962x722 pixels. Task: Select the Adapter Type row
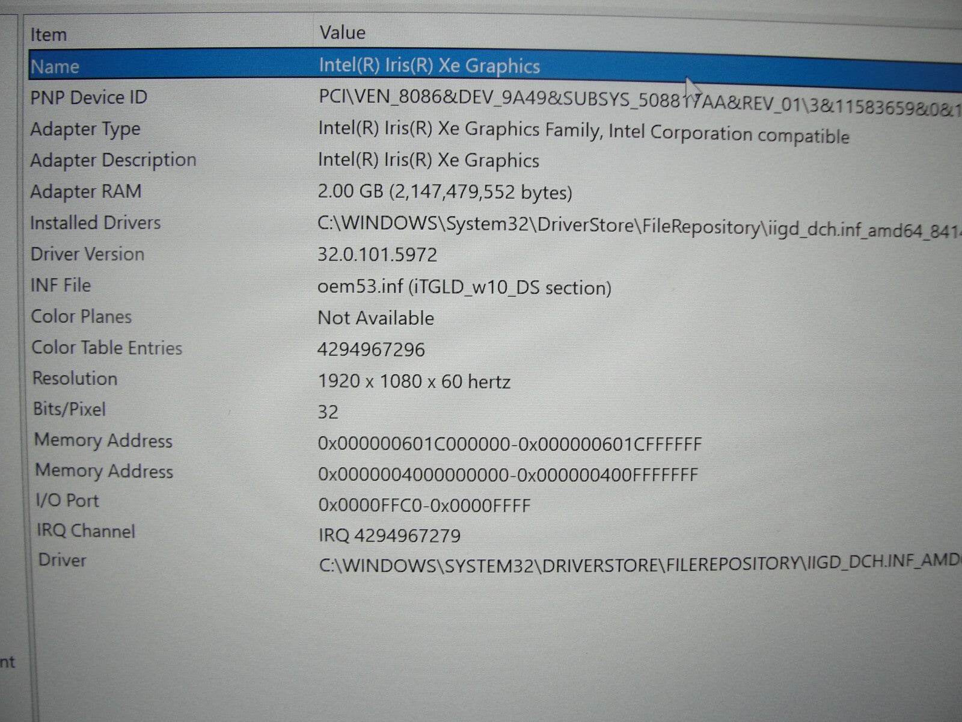coord(85,129)
